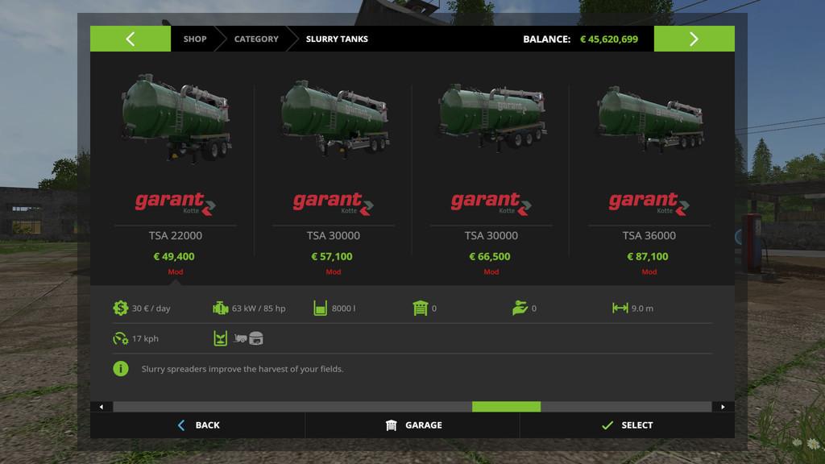Confirm with the SELECT button
The width and height of the screenshot is (825, 464).
click(627, 425)
